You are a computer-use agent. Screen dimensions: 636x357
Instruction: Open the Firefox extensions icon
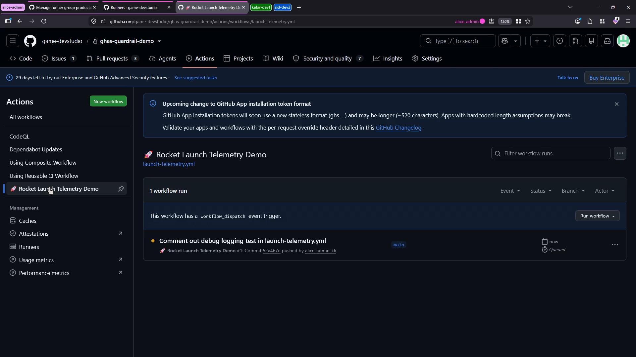click(590, 21)
